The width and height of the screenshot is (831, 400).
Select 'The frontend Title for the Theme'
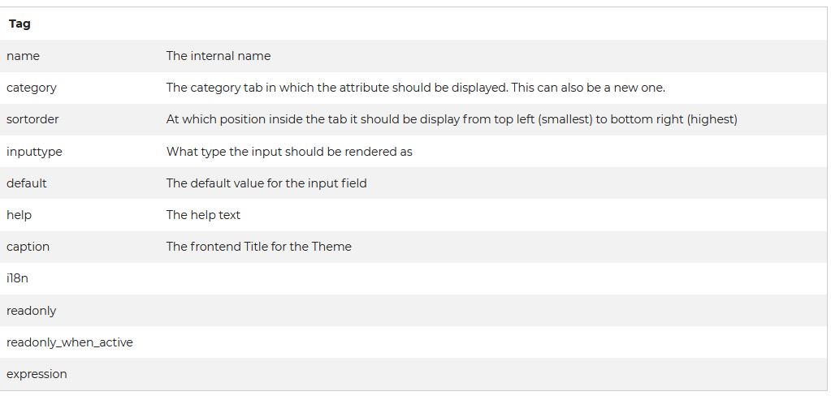pos(258,247)
